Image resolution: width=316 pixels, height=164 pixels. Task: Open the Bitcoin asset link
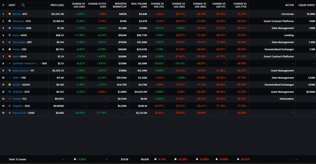(x=17, y=14)
